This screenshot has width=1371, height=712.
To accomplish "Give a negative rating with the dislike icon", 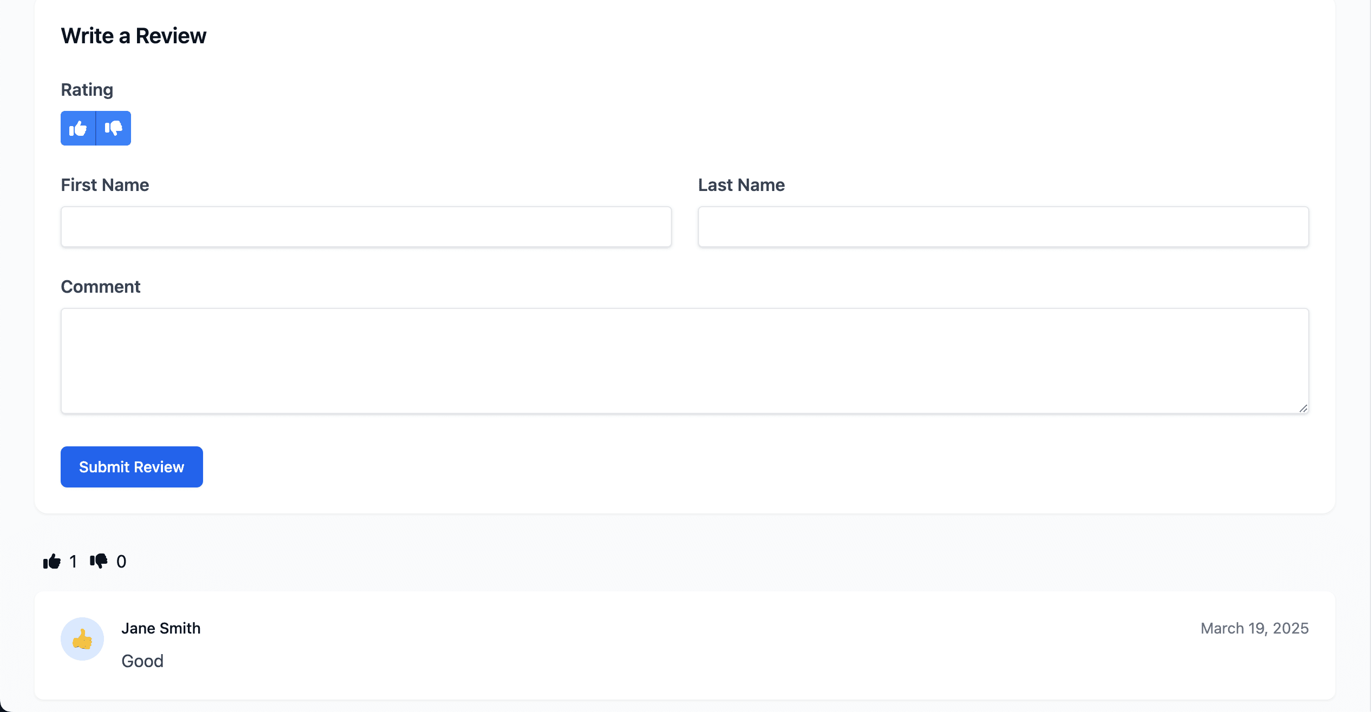I will pos(114,128).
